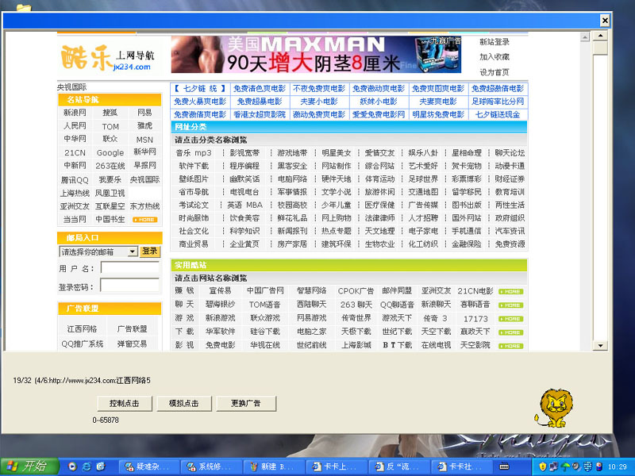
Task: Click MORE icon in 下载 row
Action: click(x=511, y=332)
